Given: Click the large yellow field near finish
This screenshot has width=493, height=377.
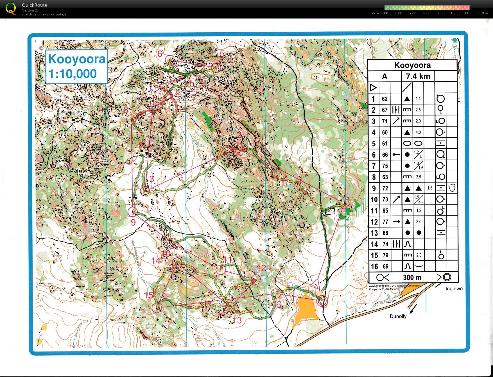Looking at the screenshot, I should 306,310.
